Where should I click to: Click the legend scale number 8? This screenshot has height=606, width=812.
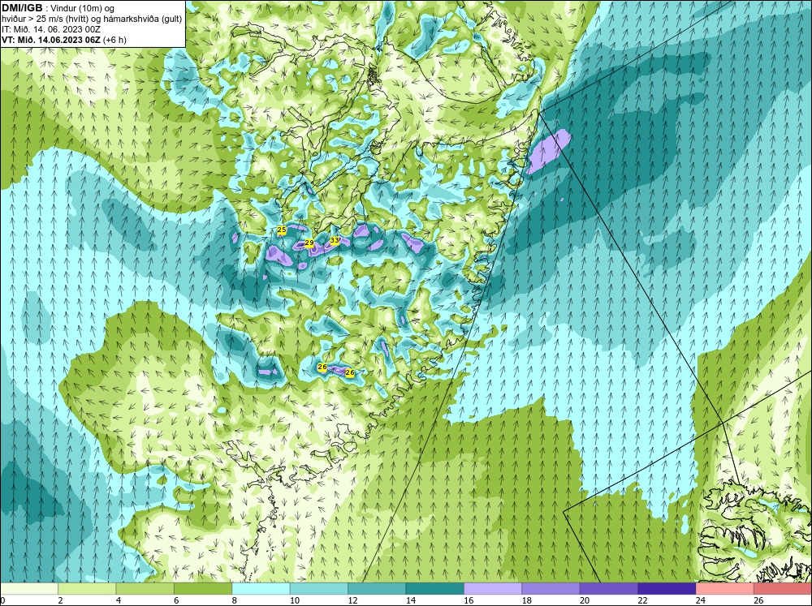click(x=235, y=600)
